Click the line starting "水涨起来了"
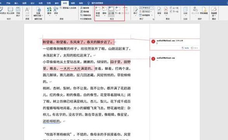The width and height of the screenshot is (228, 140). point(68,55)
